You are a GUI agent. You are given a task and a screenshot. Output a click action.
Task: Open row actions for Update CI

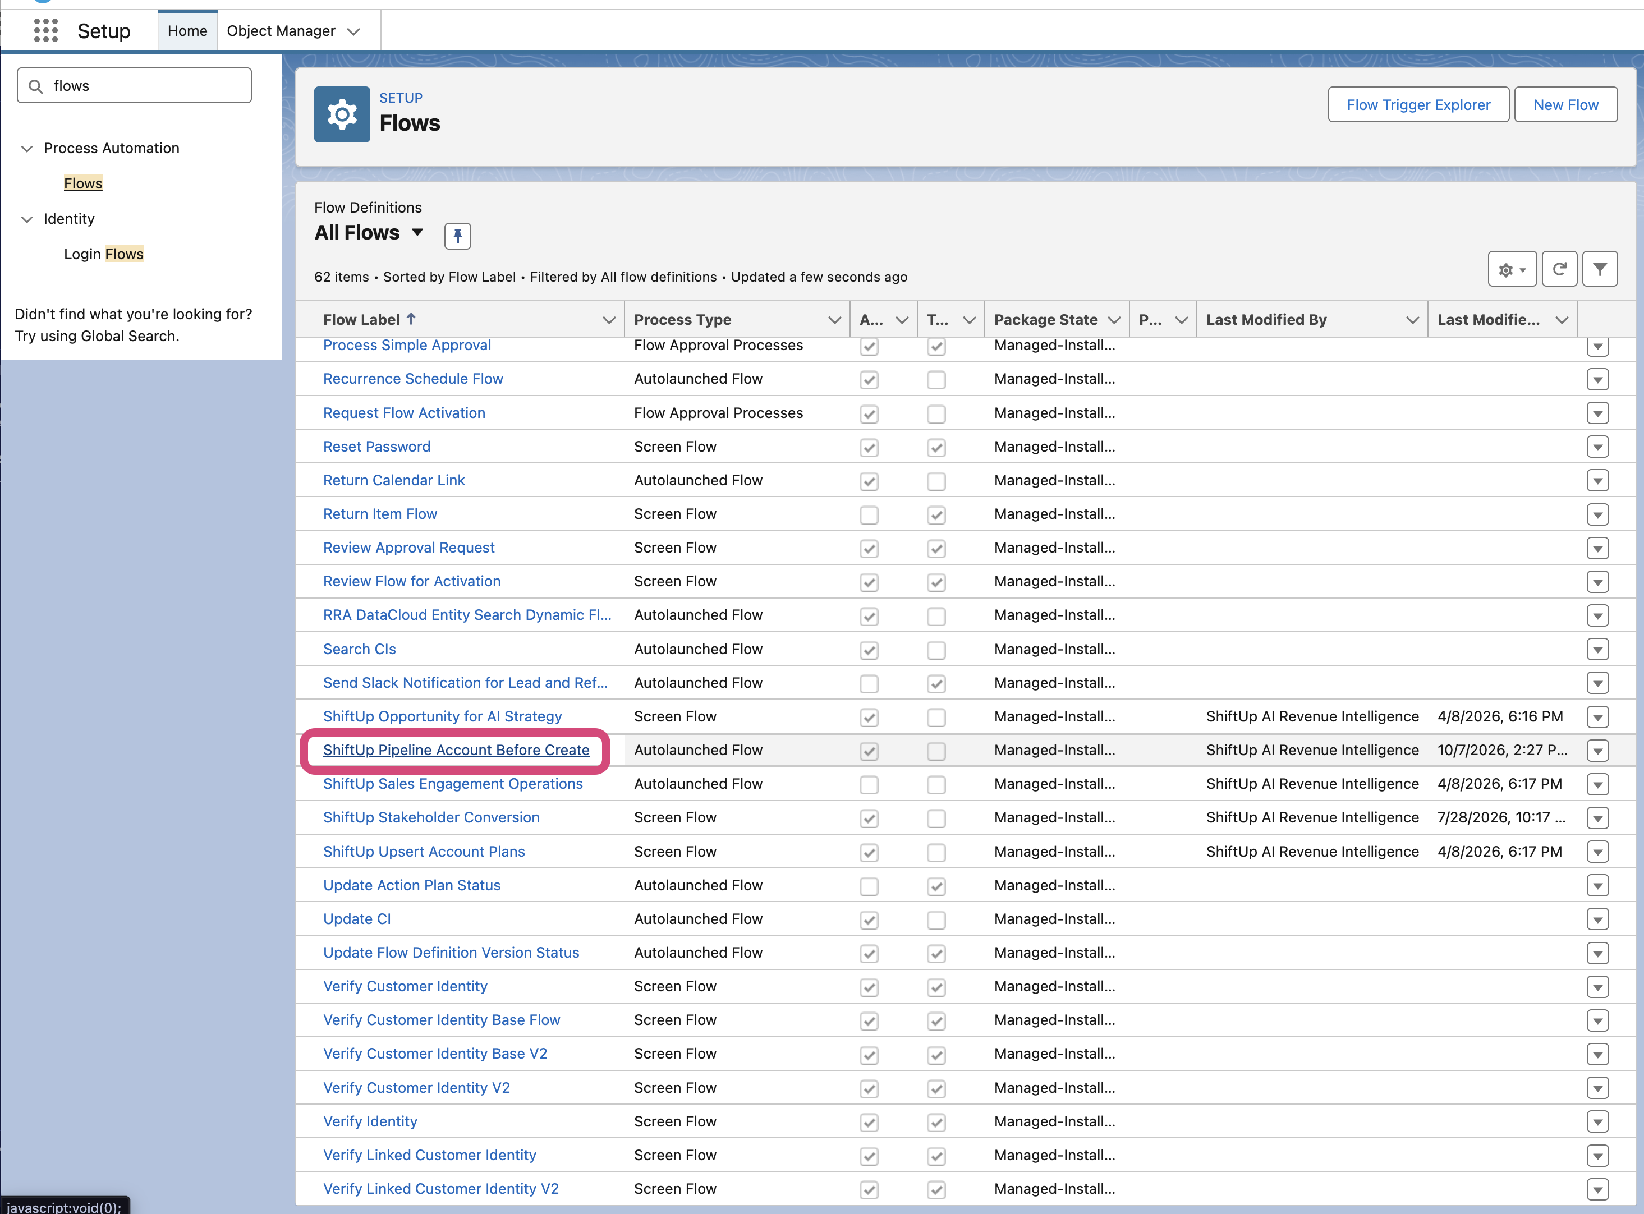[1597, 919]
